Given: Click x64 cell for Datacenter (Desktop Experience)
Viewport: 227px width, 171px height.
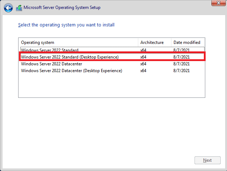Looking at the screenshot, I should [143, 71].
